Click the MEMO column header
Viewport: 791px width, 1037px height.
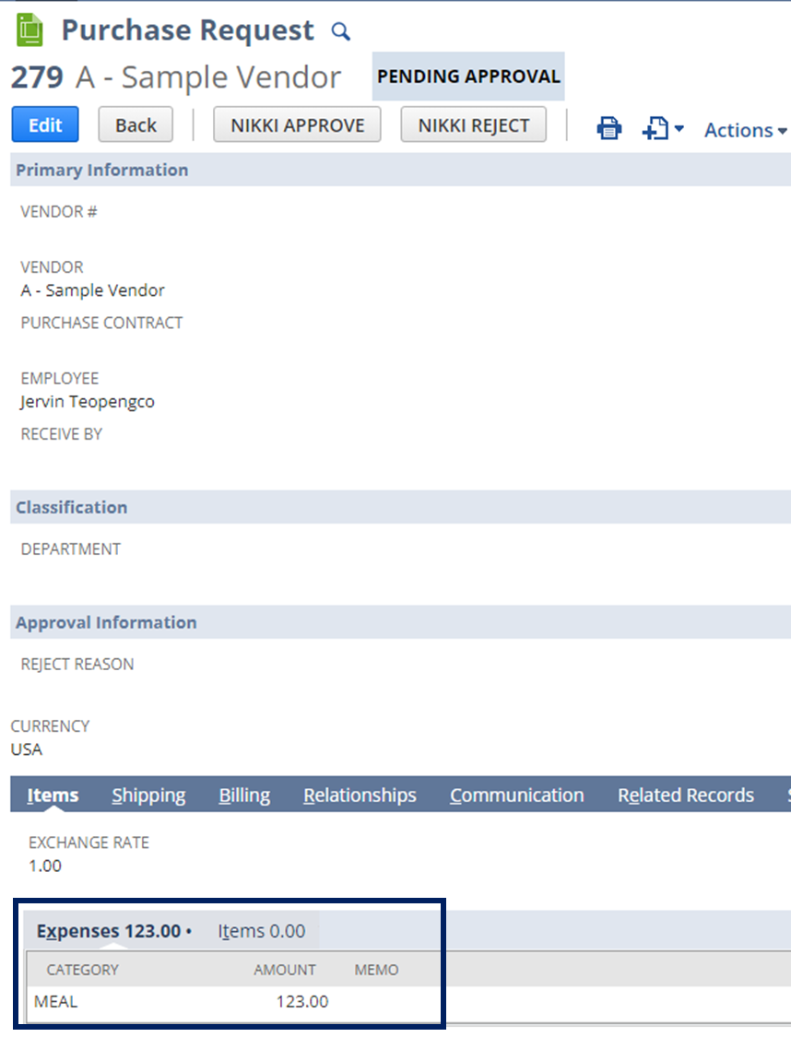click(376, 970)
